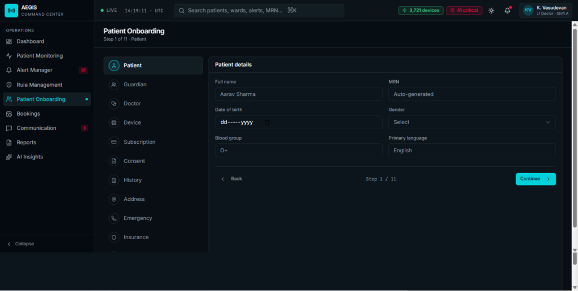The height and width of the screenshot is (291, 578).
Task: Select the Emergency onboarding step
Action: click(153, 218)
